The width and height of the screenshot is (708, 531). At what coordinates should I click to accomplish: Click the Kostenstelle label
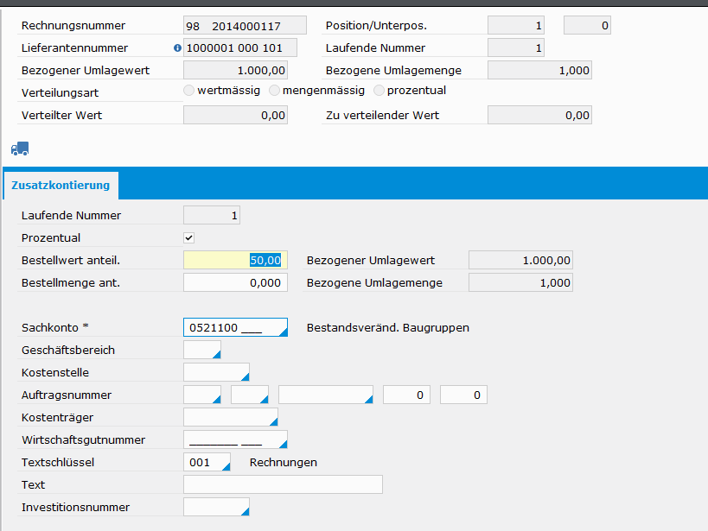(55, 373)
